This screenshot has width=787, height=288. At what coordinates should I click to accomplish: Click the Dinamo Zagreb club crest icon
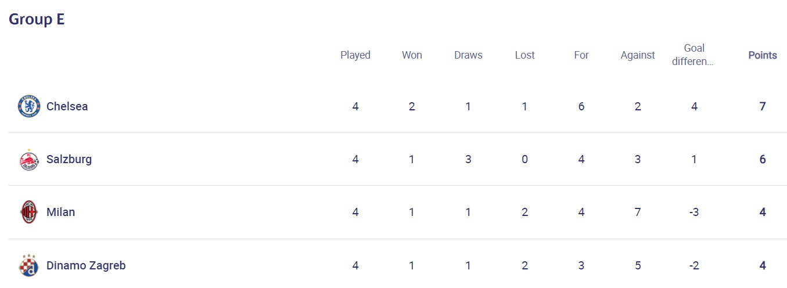28,266
